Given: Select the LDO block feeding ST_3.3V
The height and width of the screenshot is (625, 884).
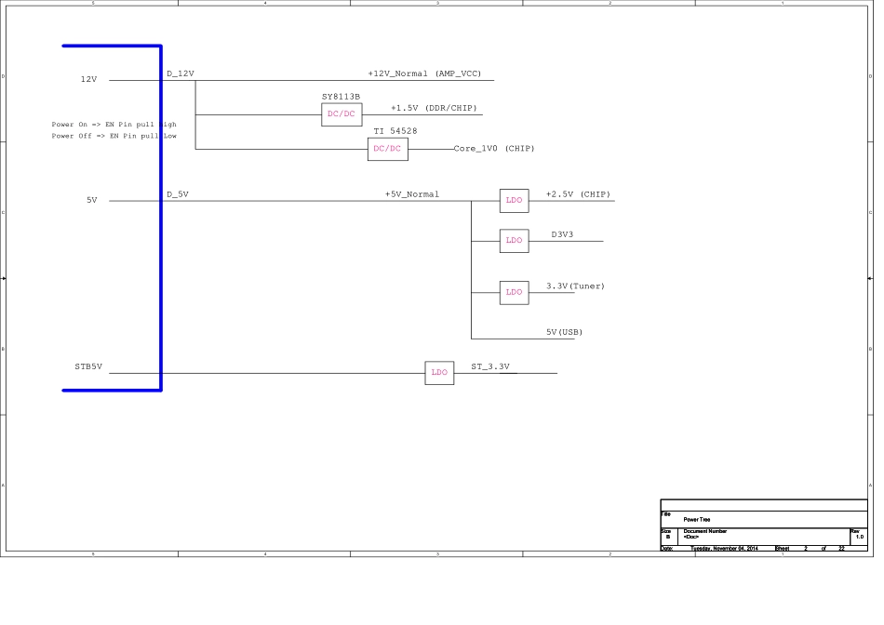Looking at the screenshot, I should click(439, 373).
